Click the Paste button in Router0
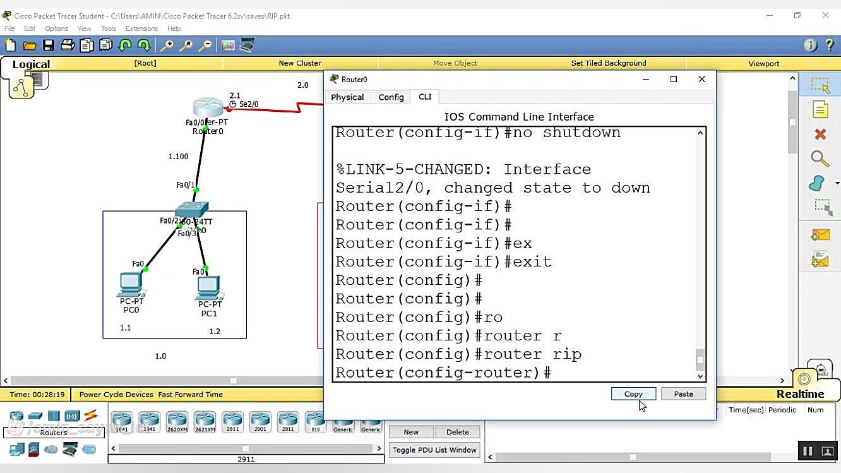 (x=683, y=393)
